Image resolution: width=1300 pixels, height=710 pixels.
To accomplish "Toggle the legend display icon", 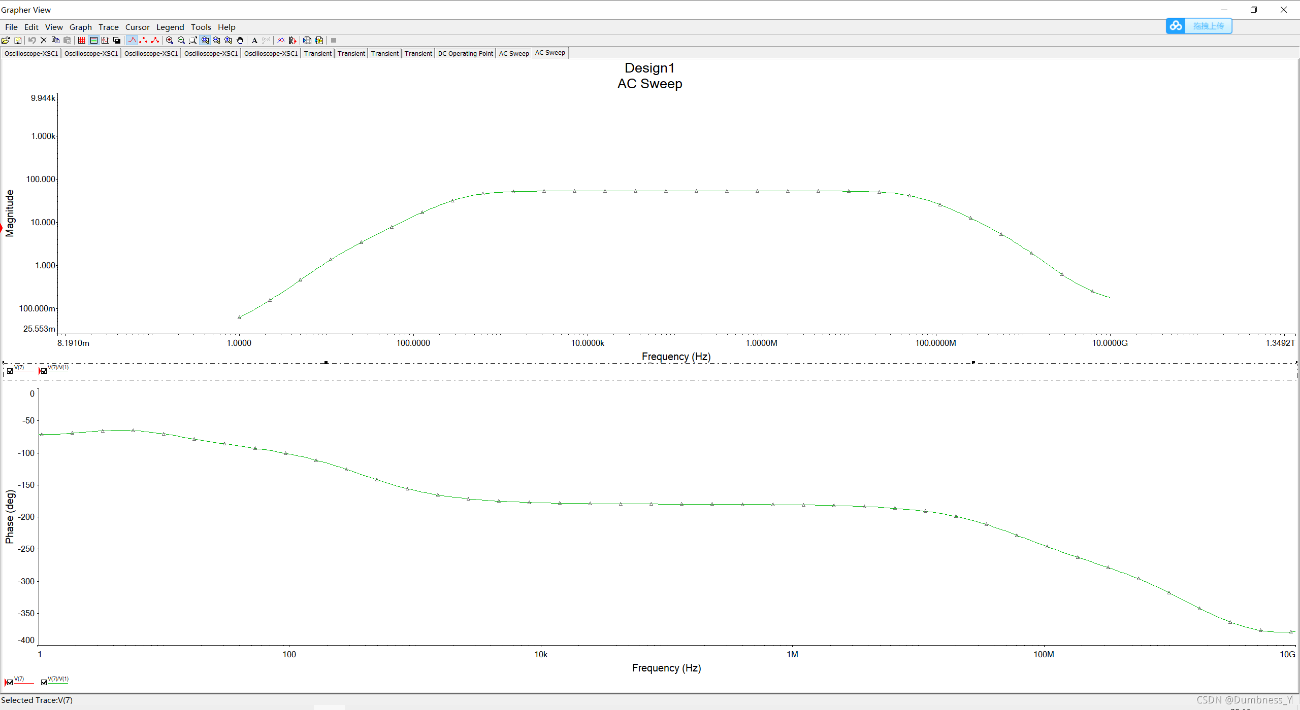I will [x=93, y=41].
